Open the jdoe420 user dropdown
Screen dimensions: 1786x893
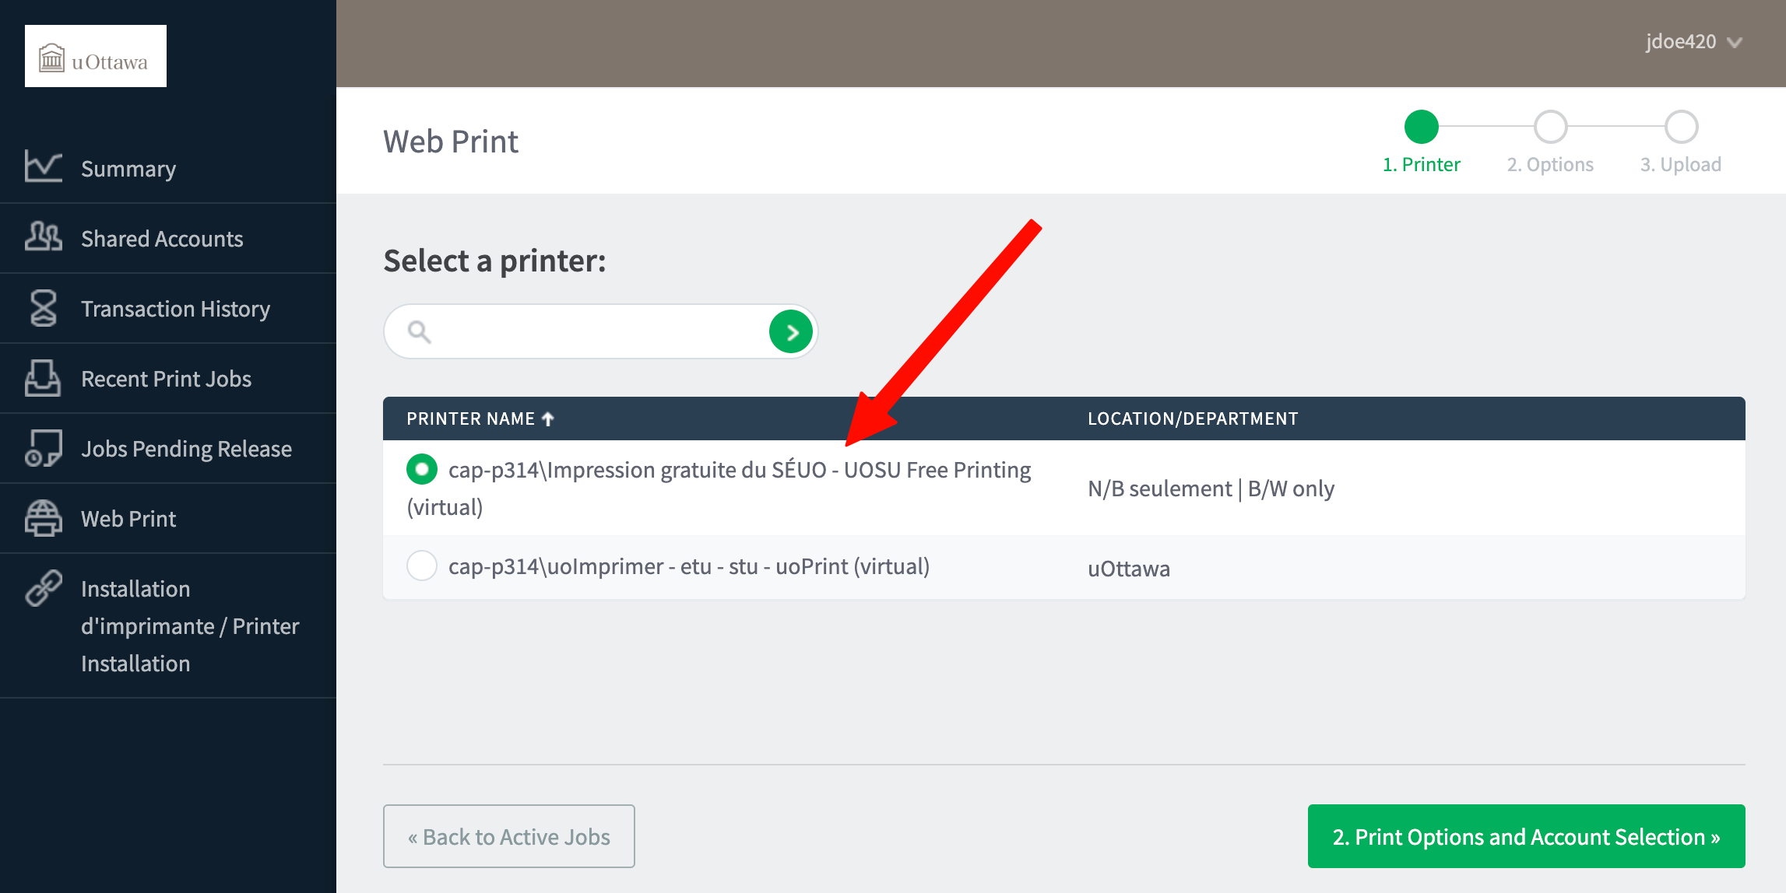[1693, 42]
